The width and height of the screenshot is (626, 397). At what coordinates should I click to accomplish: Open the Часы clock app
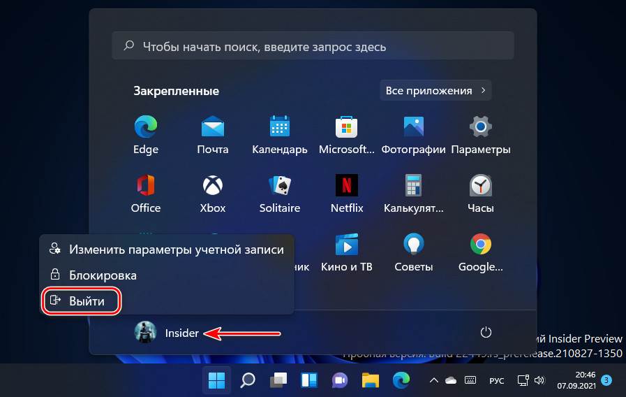[x=481, y=194]
